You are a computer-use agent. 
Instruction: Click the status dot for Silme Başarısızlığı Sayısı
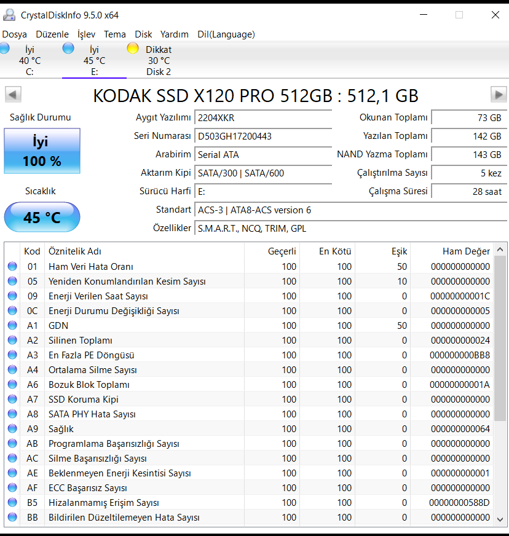pyautogui.click(x=12, y=458)
